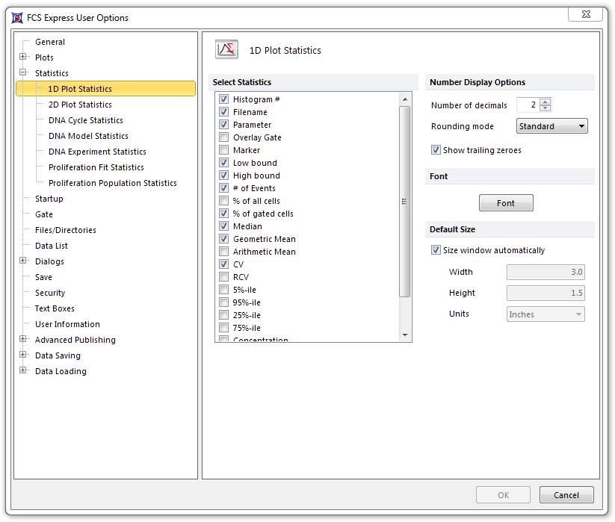Expand the Data Loading tree node
The height and width of the screenshot is (522, 615).
[x=23, y=371]
